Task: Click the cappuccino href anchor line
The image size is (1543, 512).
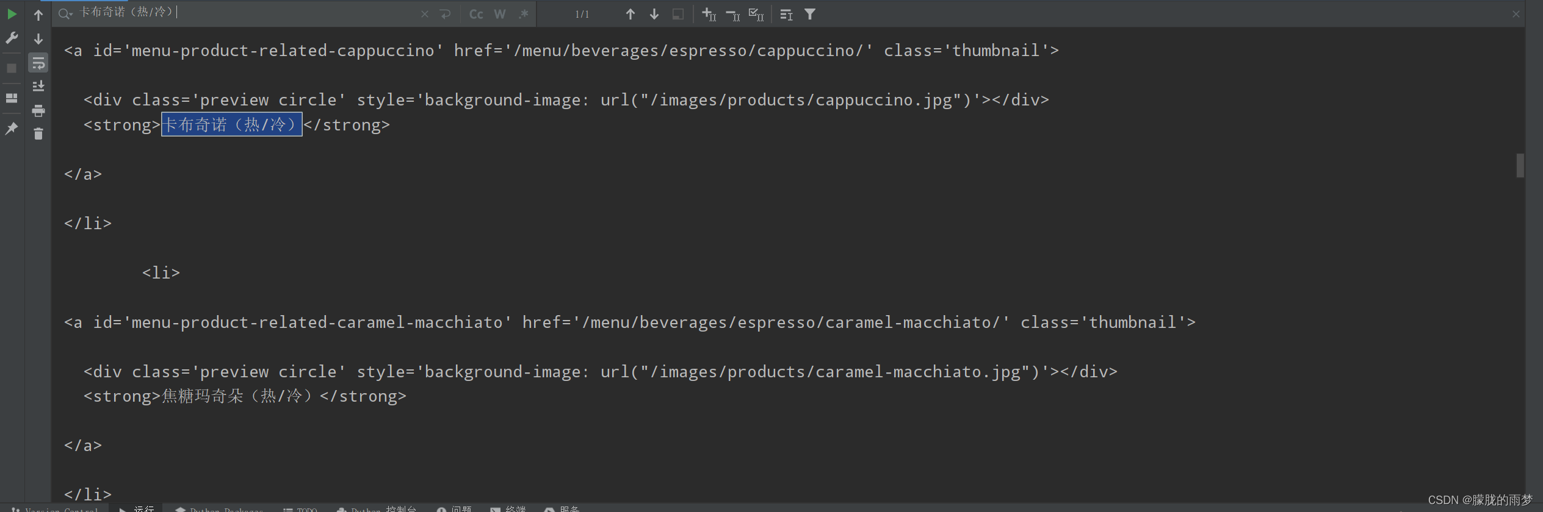Action: 562,51
